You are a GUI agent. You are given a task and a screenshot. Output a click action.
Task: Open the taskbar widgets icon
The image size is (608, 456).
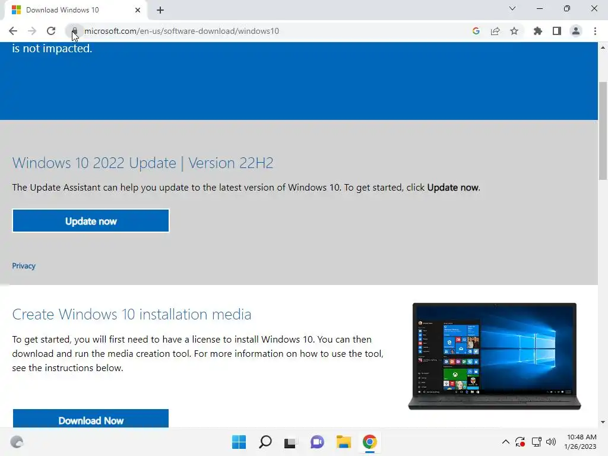pos(17,442)
